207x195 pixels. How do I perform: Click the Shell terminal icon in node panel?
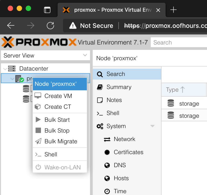[100, 113]
